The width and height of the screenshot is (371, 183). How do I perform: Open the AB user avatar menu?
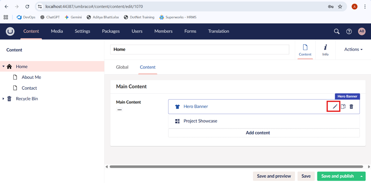click(x=362, y=32)
